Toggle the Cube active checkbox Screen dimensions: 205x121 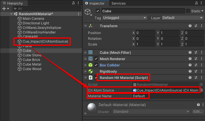click(x=98, y=11)
